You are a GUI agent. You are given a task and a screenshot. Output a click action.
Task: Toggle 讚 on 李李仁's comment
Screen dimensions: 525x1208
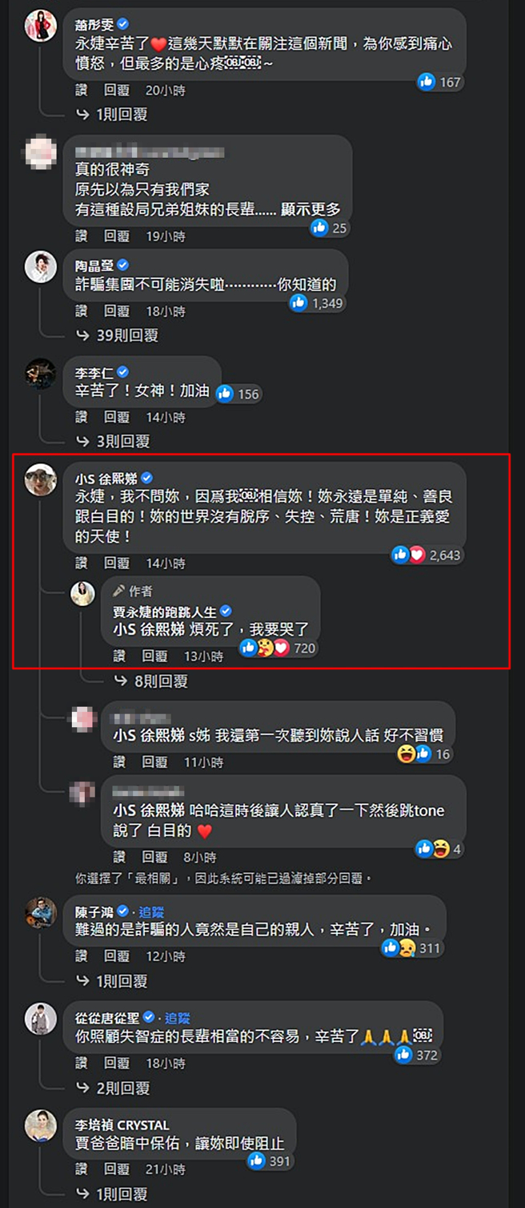(82, 417)
